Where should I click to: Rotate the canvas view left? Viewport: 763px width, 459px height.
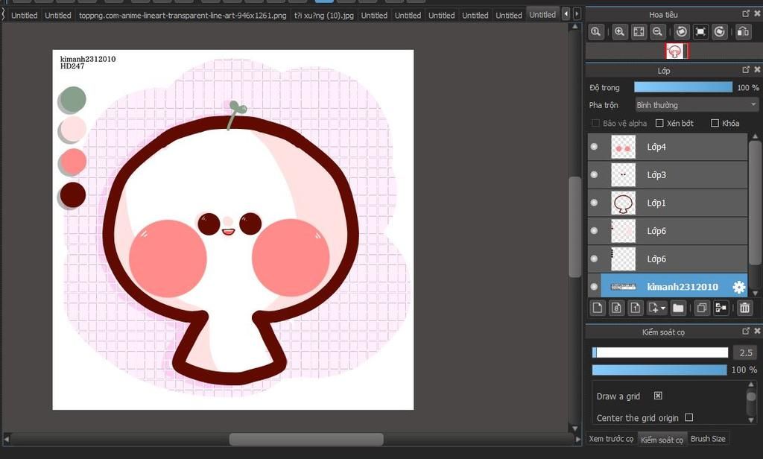681,32
